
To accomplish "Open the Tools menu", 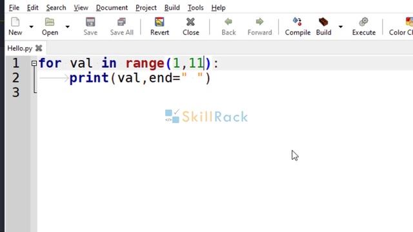I will (x=196, y=8).
